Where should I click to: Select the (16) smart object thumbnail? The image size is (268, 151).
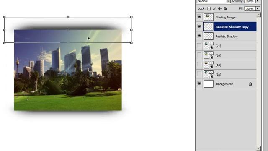[209, 75]
